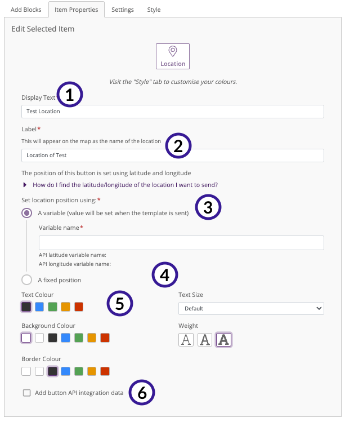Choose green border colour swatch

79,371
